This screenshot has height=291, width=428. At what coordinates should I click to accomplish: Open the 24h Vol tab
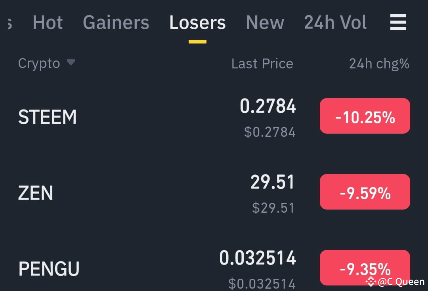pyautogui.click(x=335, y=23)
